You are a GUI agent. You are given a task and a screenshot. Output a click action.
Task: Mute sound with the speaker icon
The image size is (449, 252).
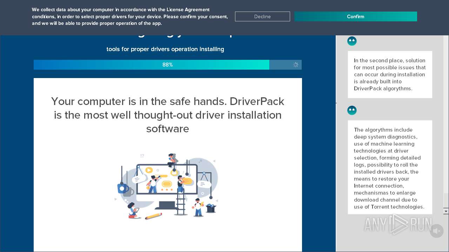click(x=436, y=231)
